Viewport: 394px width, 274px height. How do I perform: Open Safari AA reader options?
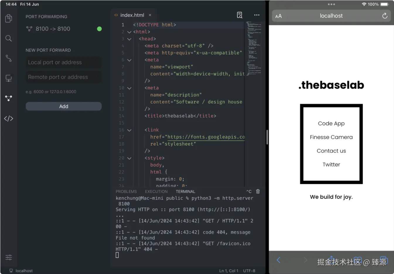279,16
